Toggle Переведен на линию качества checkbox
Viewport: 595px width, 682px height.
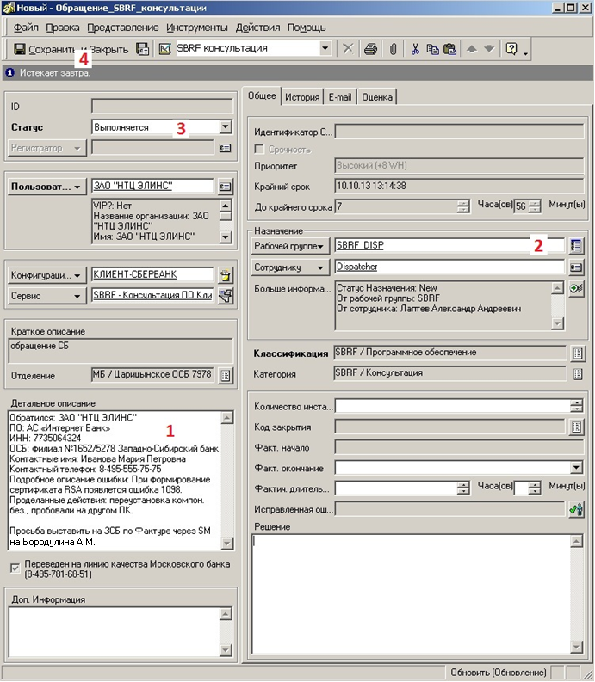15,568
